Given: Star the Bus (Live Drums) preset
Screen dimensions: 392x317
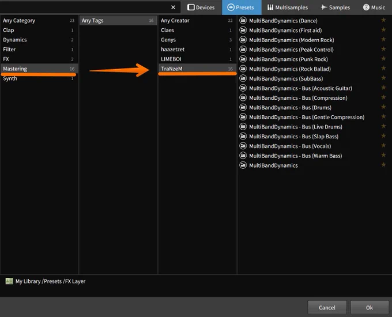Looking at the screenshot, I should click(x=383, y=126).
